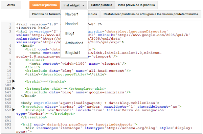Click line number 693 in gutter
Viewport: 203px width, 134px height.
coord(8,128)
